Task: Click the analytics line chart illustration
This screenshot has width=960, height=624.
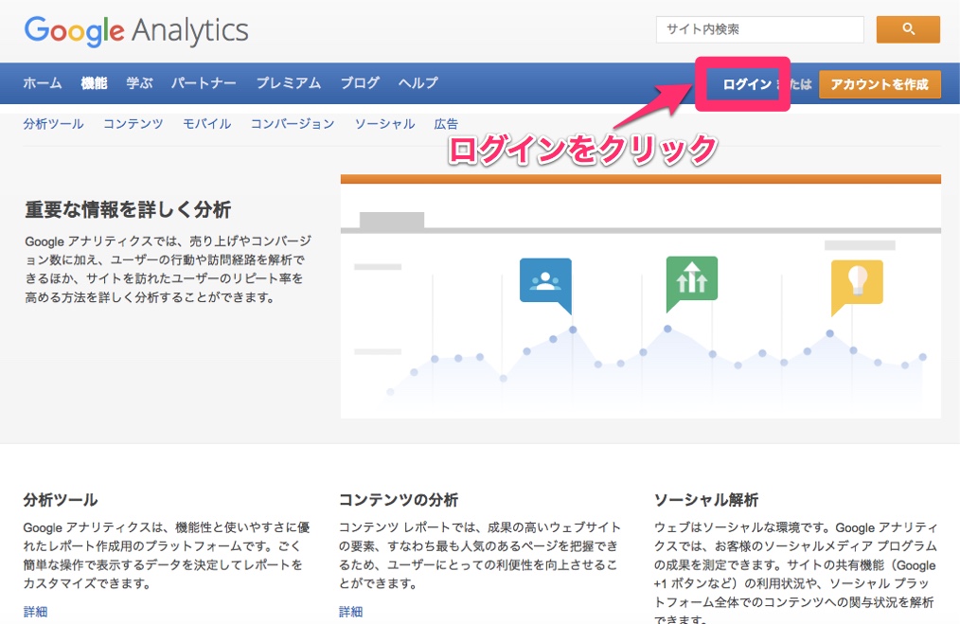Action: [x=640, y=296]
